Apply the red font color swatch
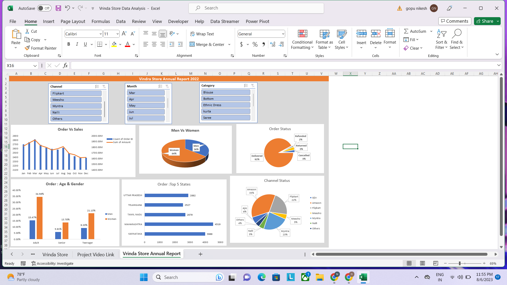Viewport: 507px width, 285px height. tap(128, 44)
